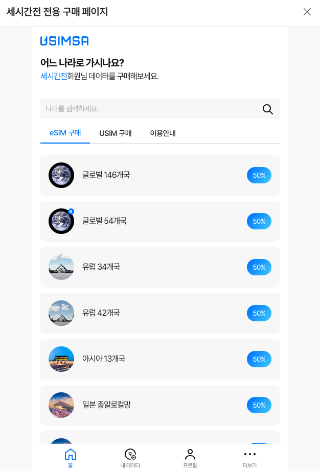
Task: Go to the 홈 home icon
Action: [71, 455]
